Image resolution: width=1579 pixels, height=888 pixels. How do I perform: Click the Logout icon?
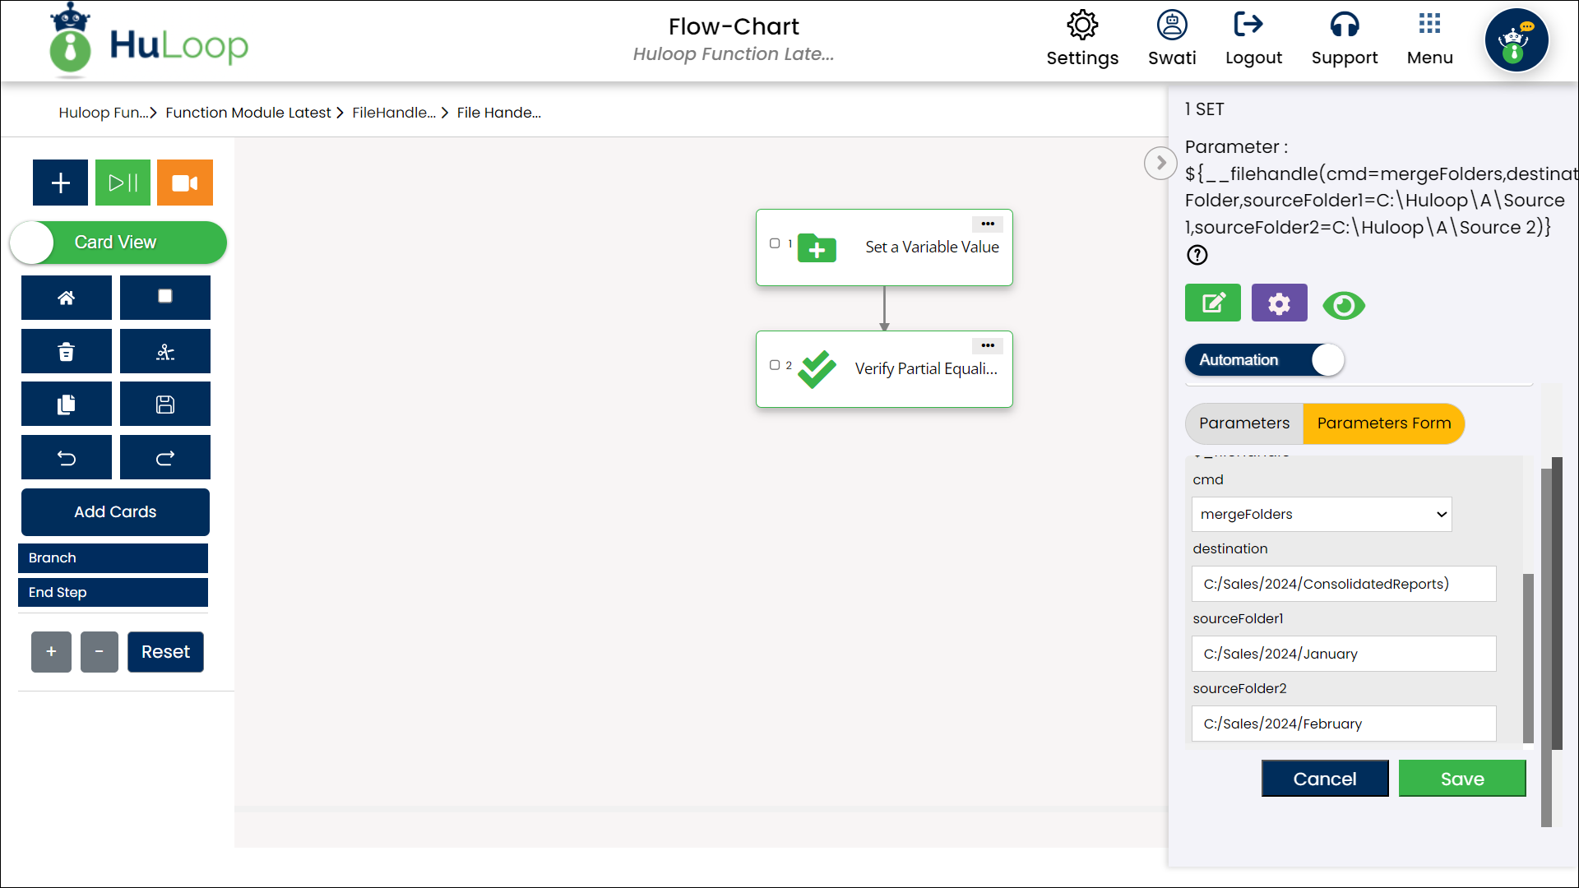1248,25
